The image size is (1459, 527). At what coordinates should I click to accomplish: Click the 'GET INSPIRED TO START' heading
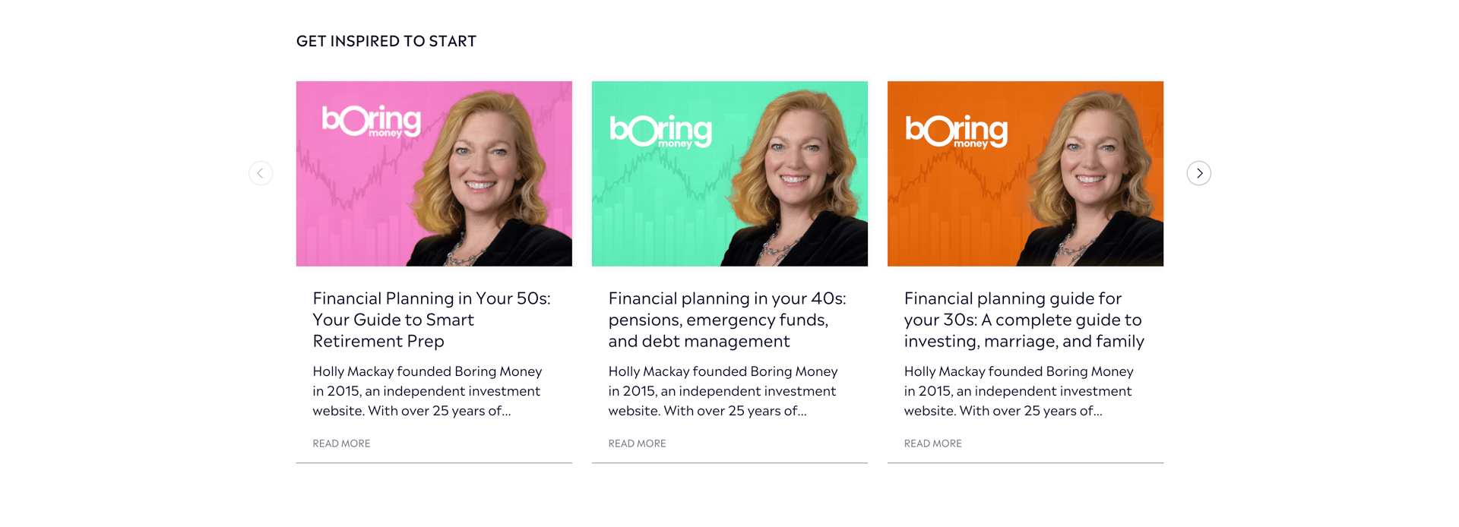click(386, 41)
